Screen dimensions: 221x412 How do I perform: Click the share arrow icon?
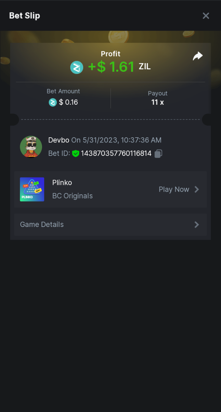pos(198,56)
